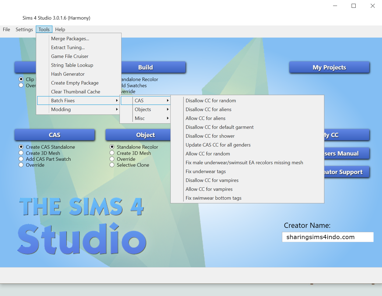Click the partially hidden My CC button
Image resolution: width=382 pixels, height=296 pixels.
coord(347,135)
